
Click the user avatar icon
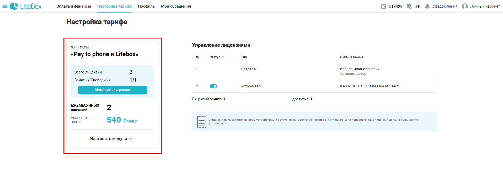point(465,6)
